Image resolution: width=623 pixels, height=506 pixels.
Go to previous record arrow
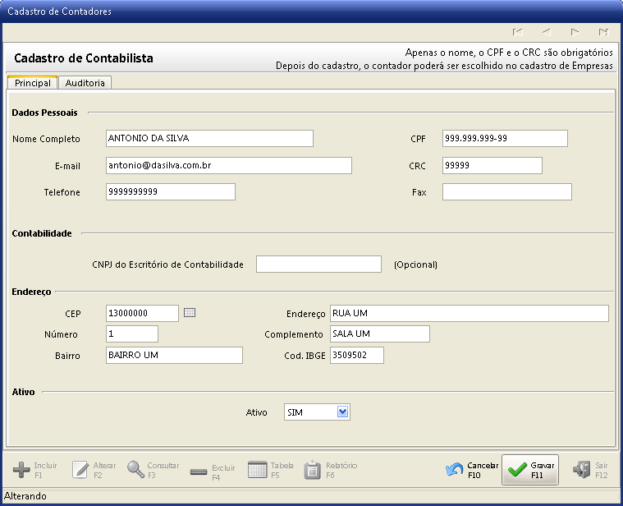pos(547,32)
